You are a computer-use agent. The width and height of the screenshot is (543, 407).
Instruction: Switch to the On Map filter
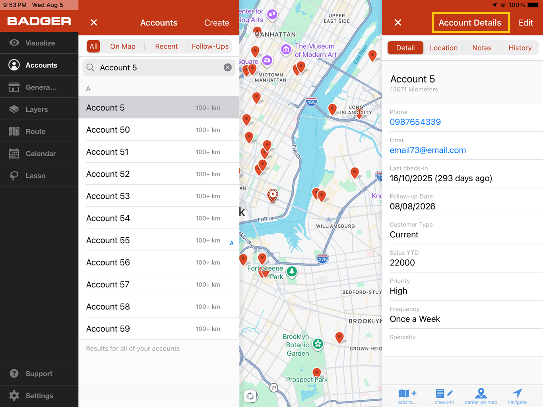tap(123, 47)
